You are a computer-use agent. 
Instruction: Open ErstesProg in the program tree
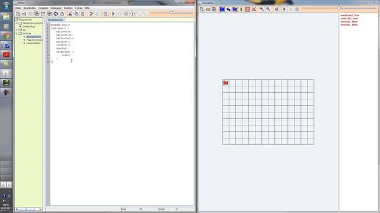28,27
